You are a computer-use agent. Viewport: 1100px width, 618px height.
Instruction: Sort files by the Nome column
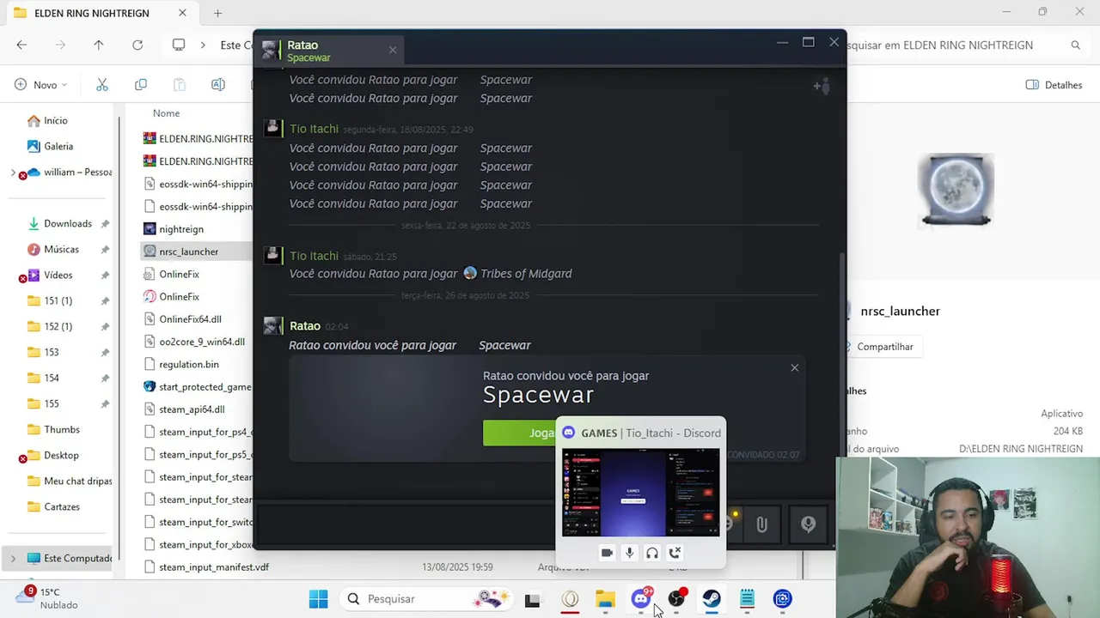point(166,113)
